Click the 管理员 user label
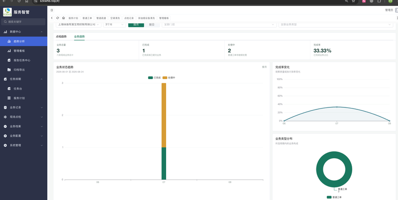This screenshot has width=398, height=200. 389,10
